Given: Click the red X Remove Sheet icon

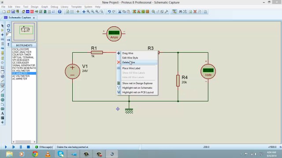Looking at the screenshot, I should pos(195,12).
